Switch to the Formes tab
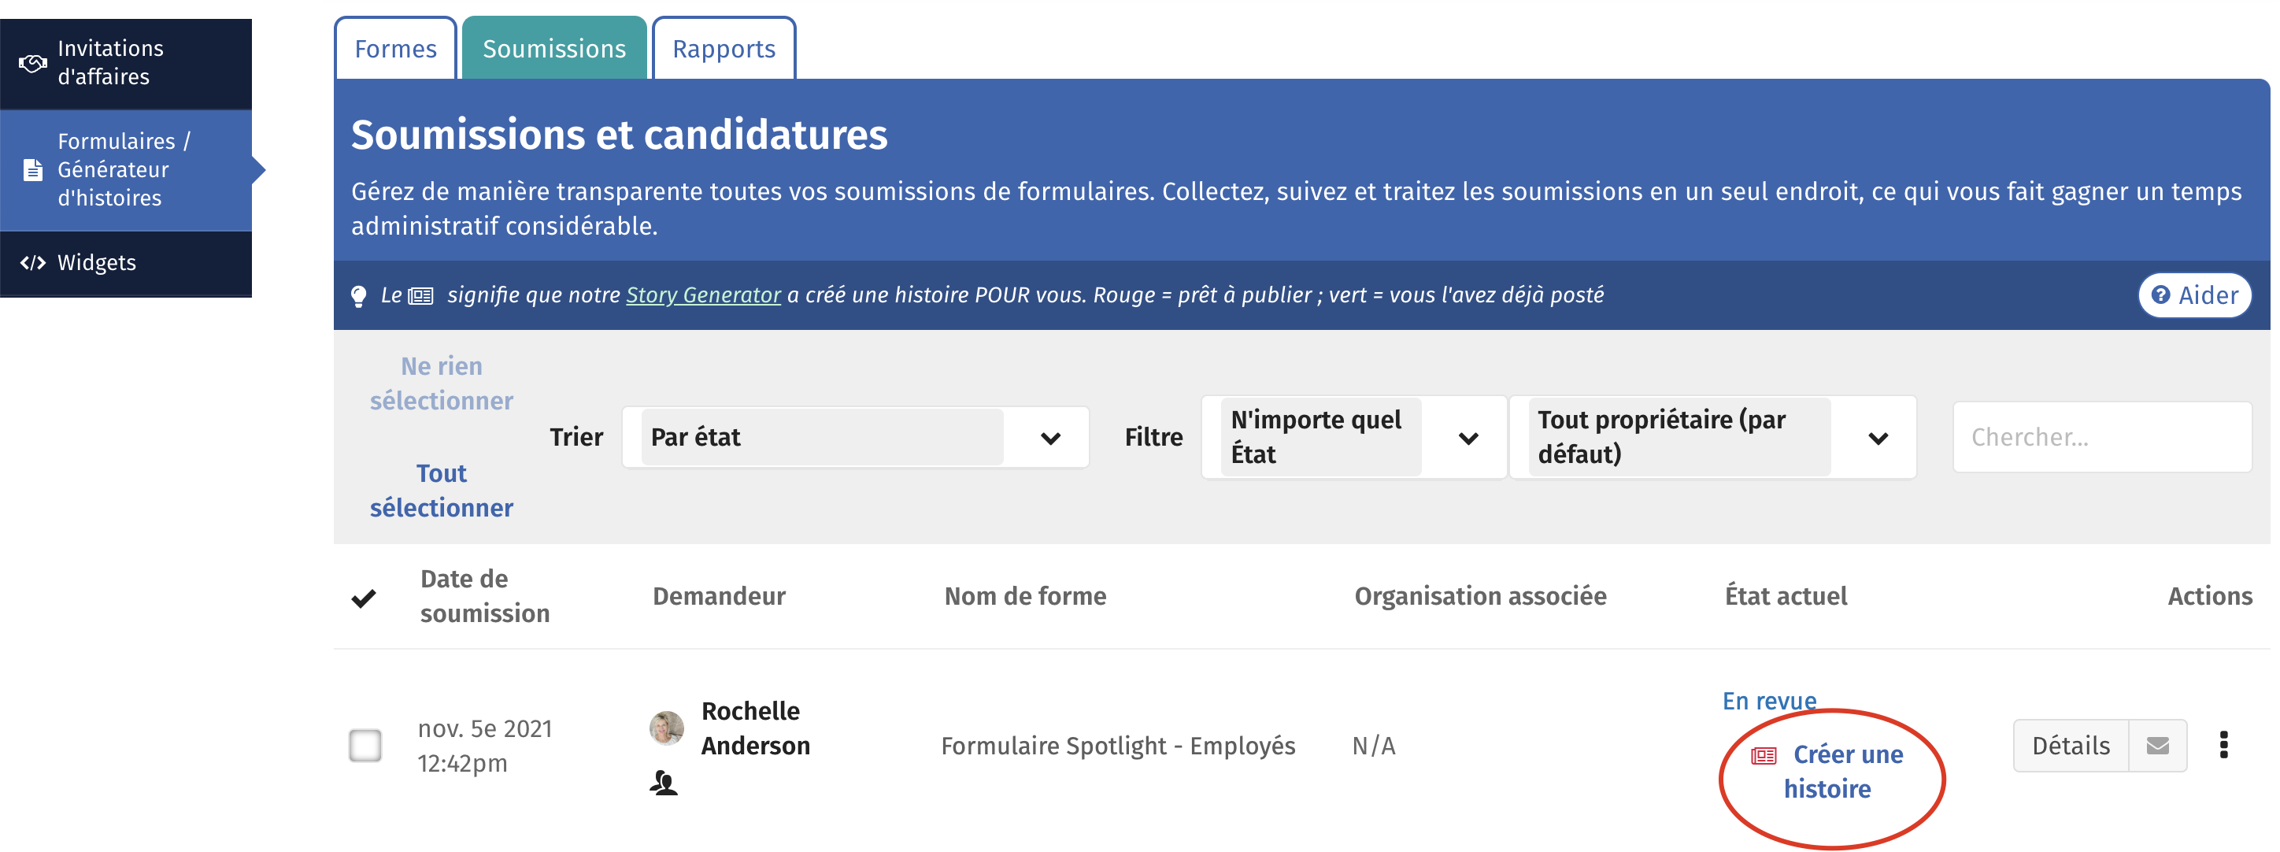 tap(396, 49)
